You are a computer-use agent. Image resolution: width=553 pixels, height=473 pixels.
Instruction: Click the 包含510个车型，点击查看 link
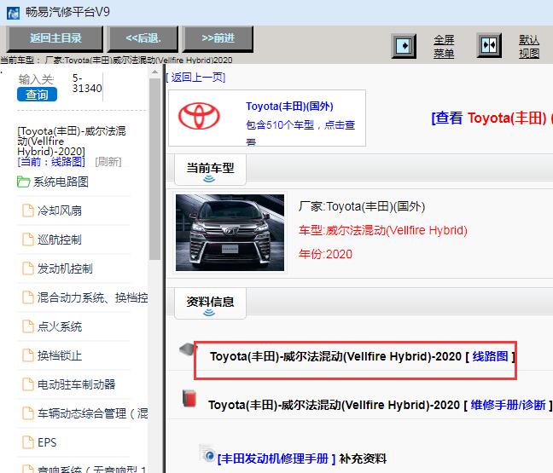point(300,132)
